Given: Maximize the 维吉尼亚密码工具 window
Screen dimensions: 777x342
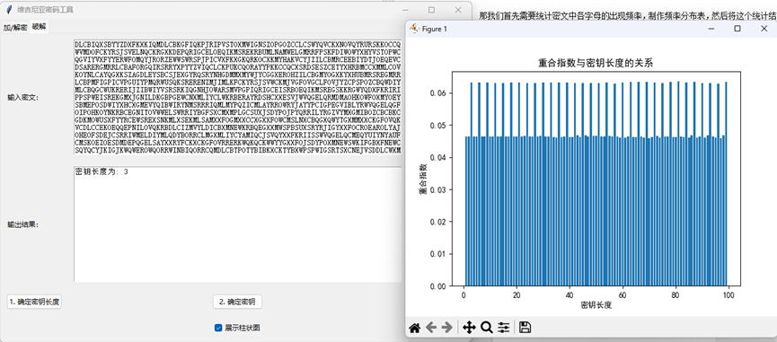Looking at the screenshot, I should click(x=431, y=9).
